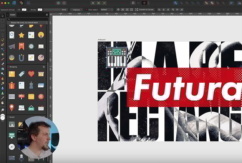The height and width of the screenshot is (163, 242).
Task: Select the magnifier zoom tool at bottom
Action: click(2, 110)
